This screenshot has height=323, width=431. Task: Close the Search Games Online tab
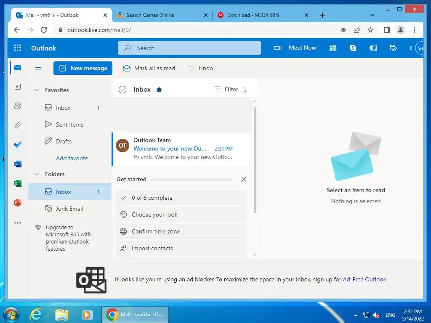(205, 15)
